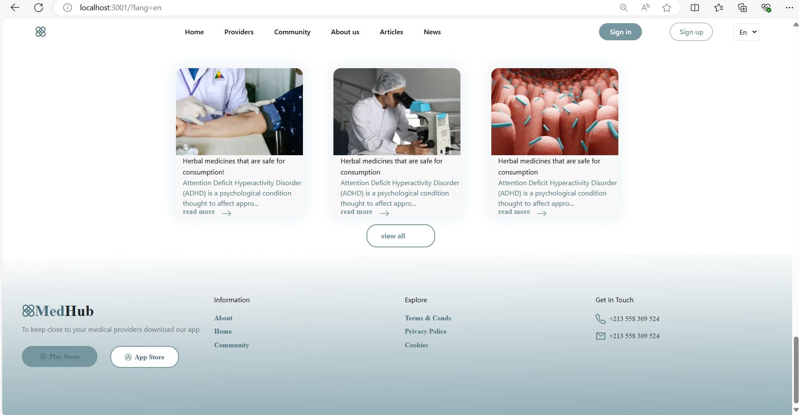Click the Privacy Police footer link
Viewport: 799px width, 415px height.
(425, 331)
